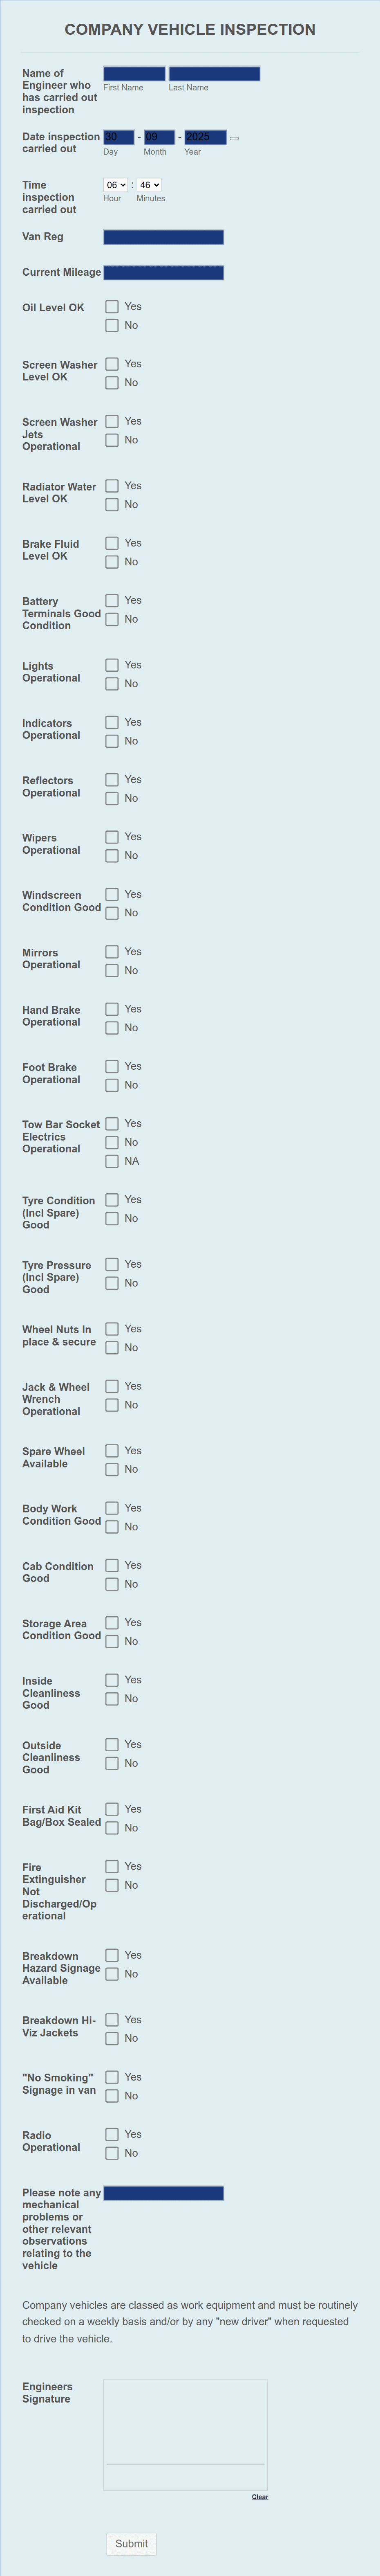This screenshot has height=2576, width=380.
Task: Check No for Breakdown Hi-Viz Jackets
Action: [112, 2038]
